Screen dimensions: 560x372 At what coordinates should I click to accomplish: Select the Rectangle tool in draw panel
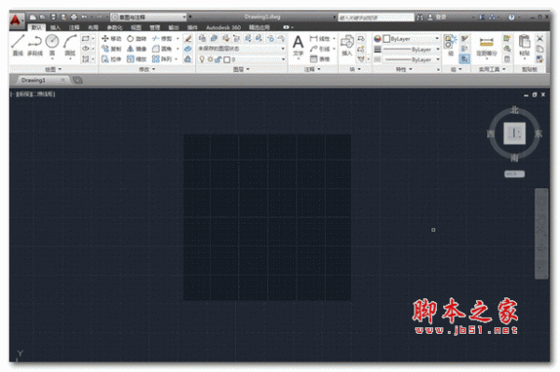click(85, 38)
